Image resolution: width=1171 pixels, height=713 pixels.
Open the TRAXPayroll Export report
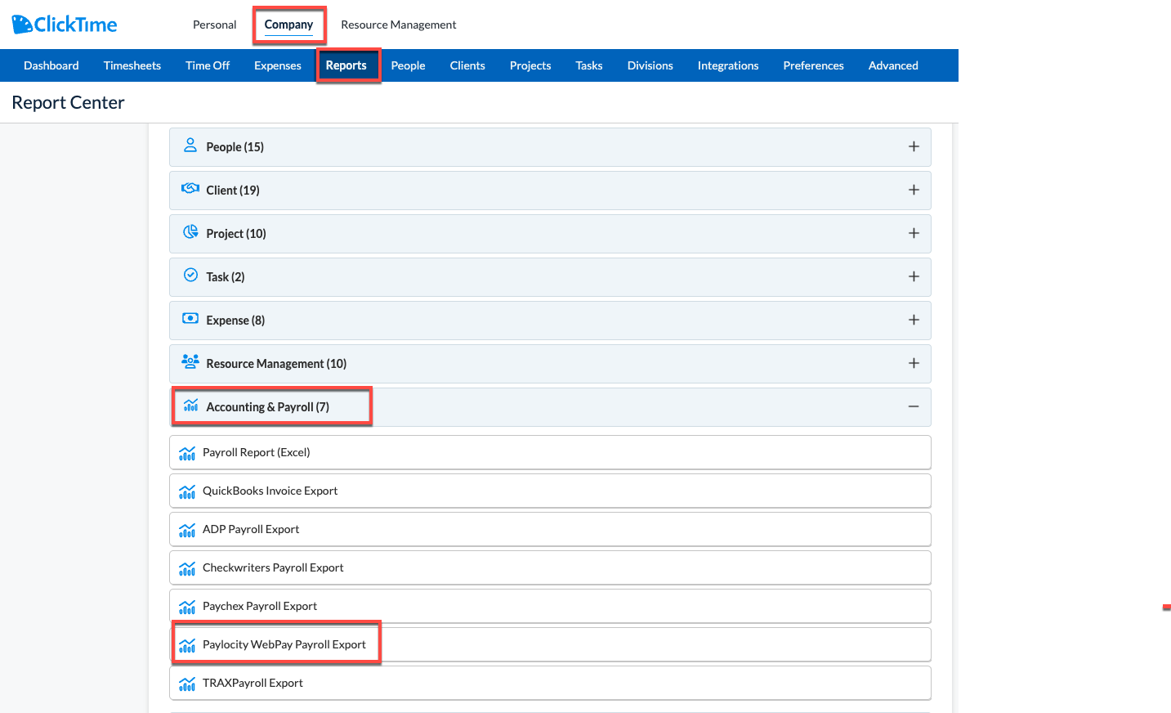[x=550, y=683]
